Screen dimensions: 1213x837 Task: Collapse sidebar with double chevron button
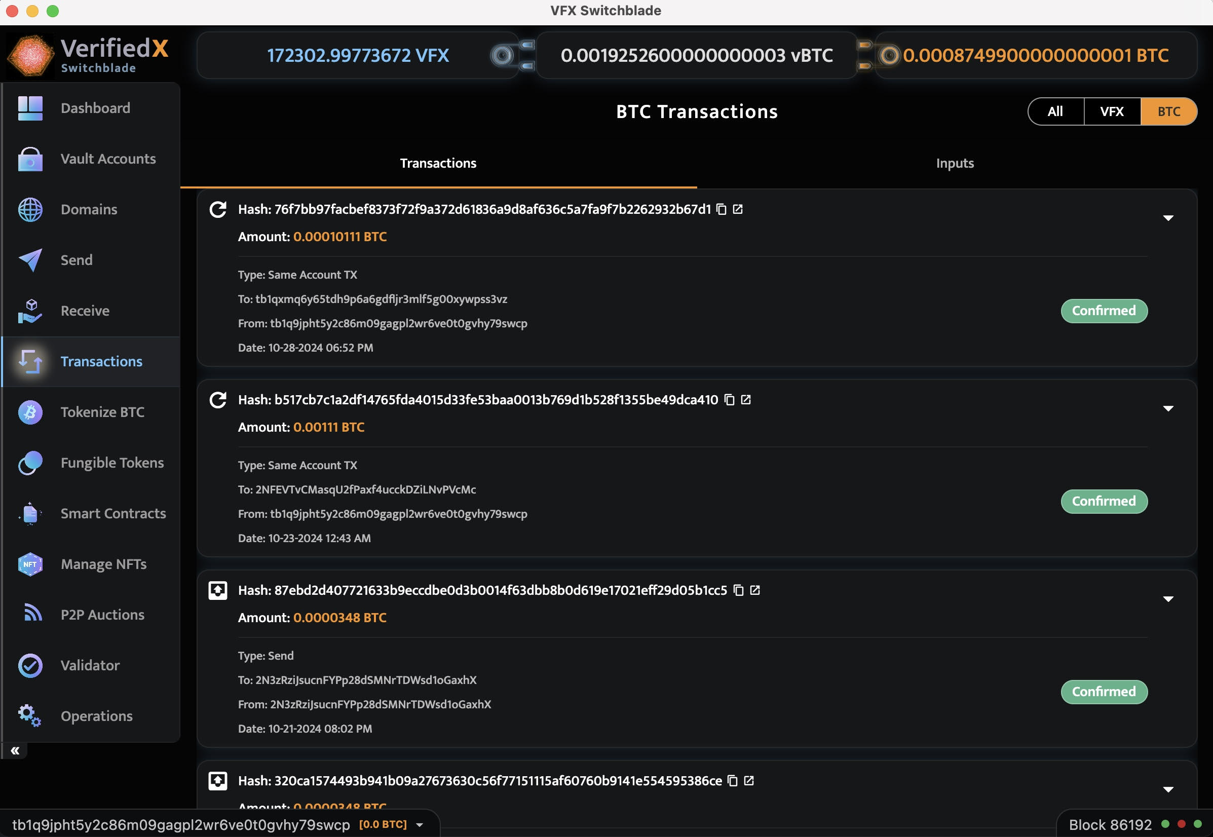[15, 751]
